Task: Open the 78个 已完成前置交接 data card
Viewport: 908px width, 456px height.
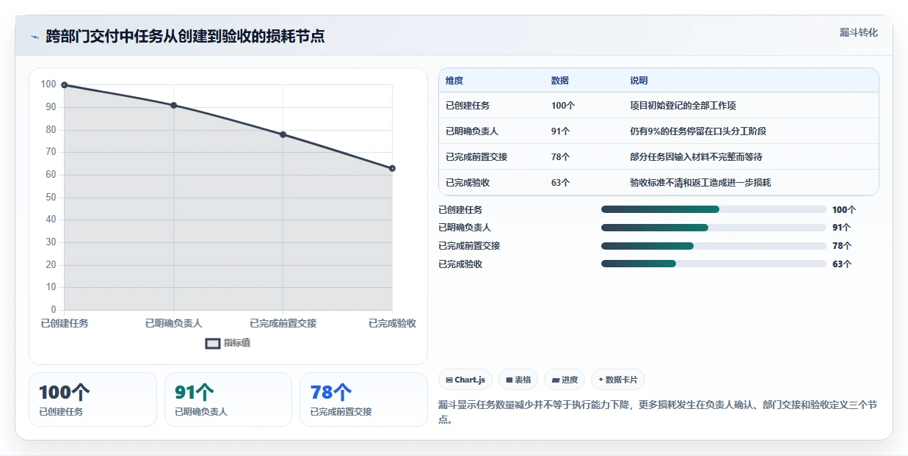Action: click(x=363, y=399)
